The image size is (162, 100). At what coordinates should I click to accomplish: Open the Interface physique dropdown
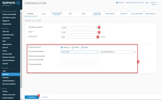pos(79,27)
